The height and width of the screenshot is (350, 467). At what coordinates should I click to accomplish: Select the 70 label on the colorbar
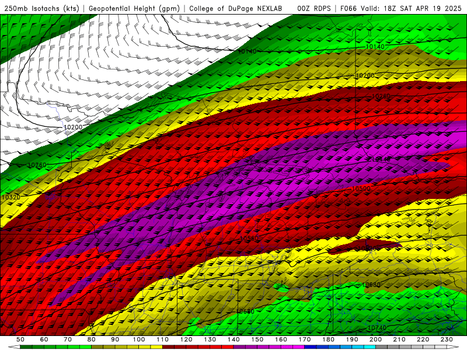(68, 339)
